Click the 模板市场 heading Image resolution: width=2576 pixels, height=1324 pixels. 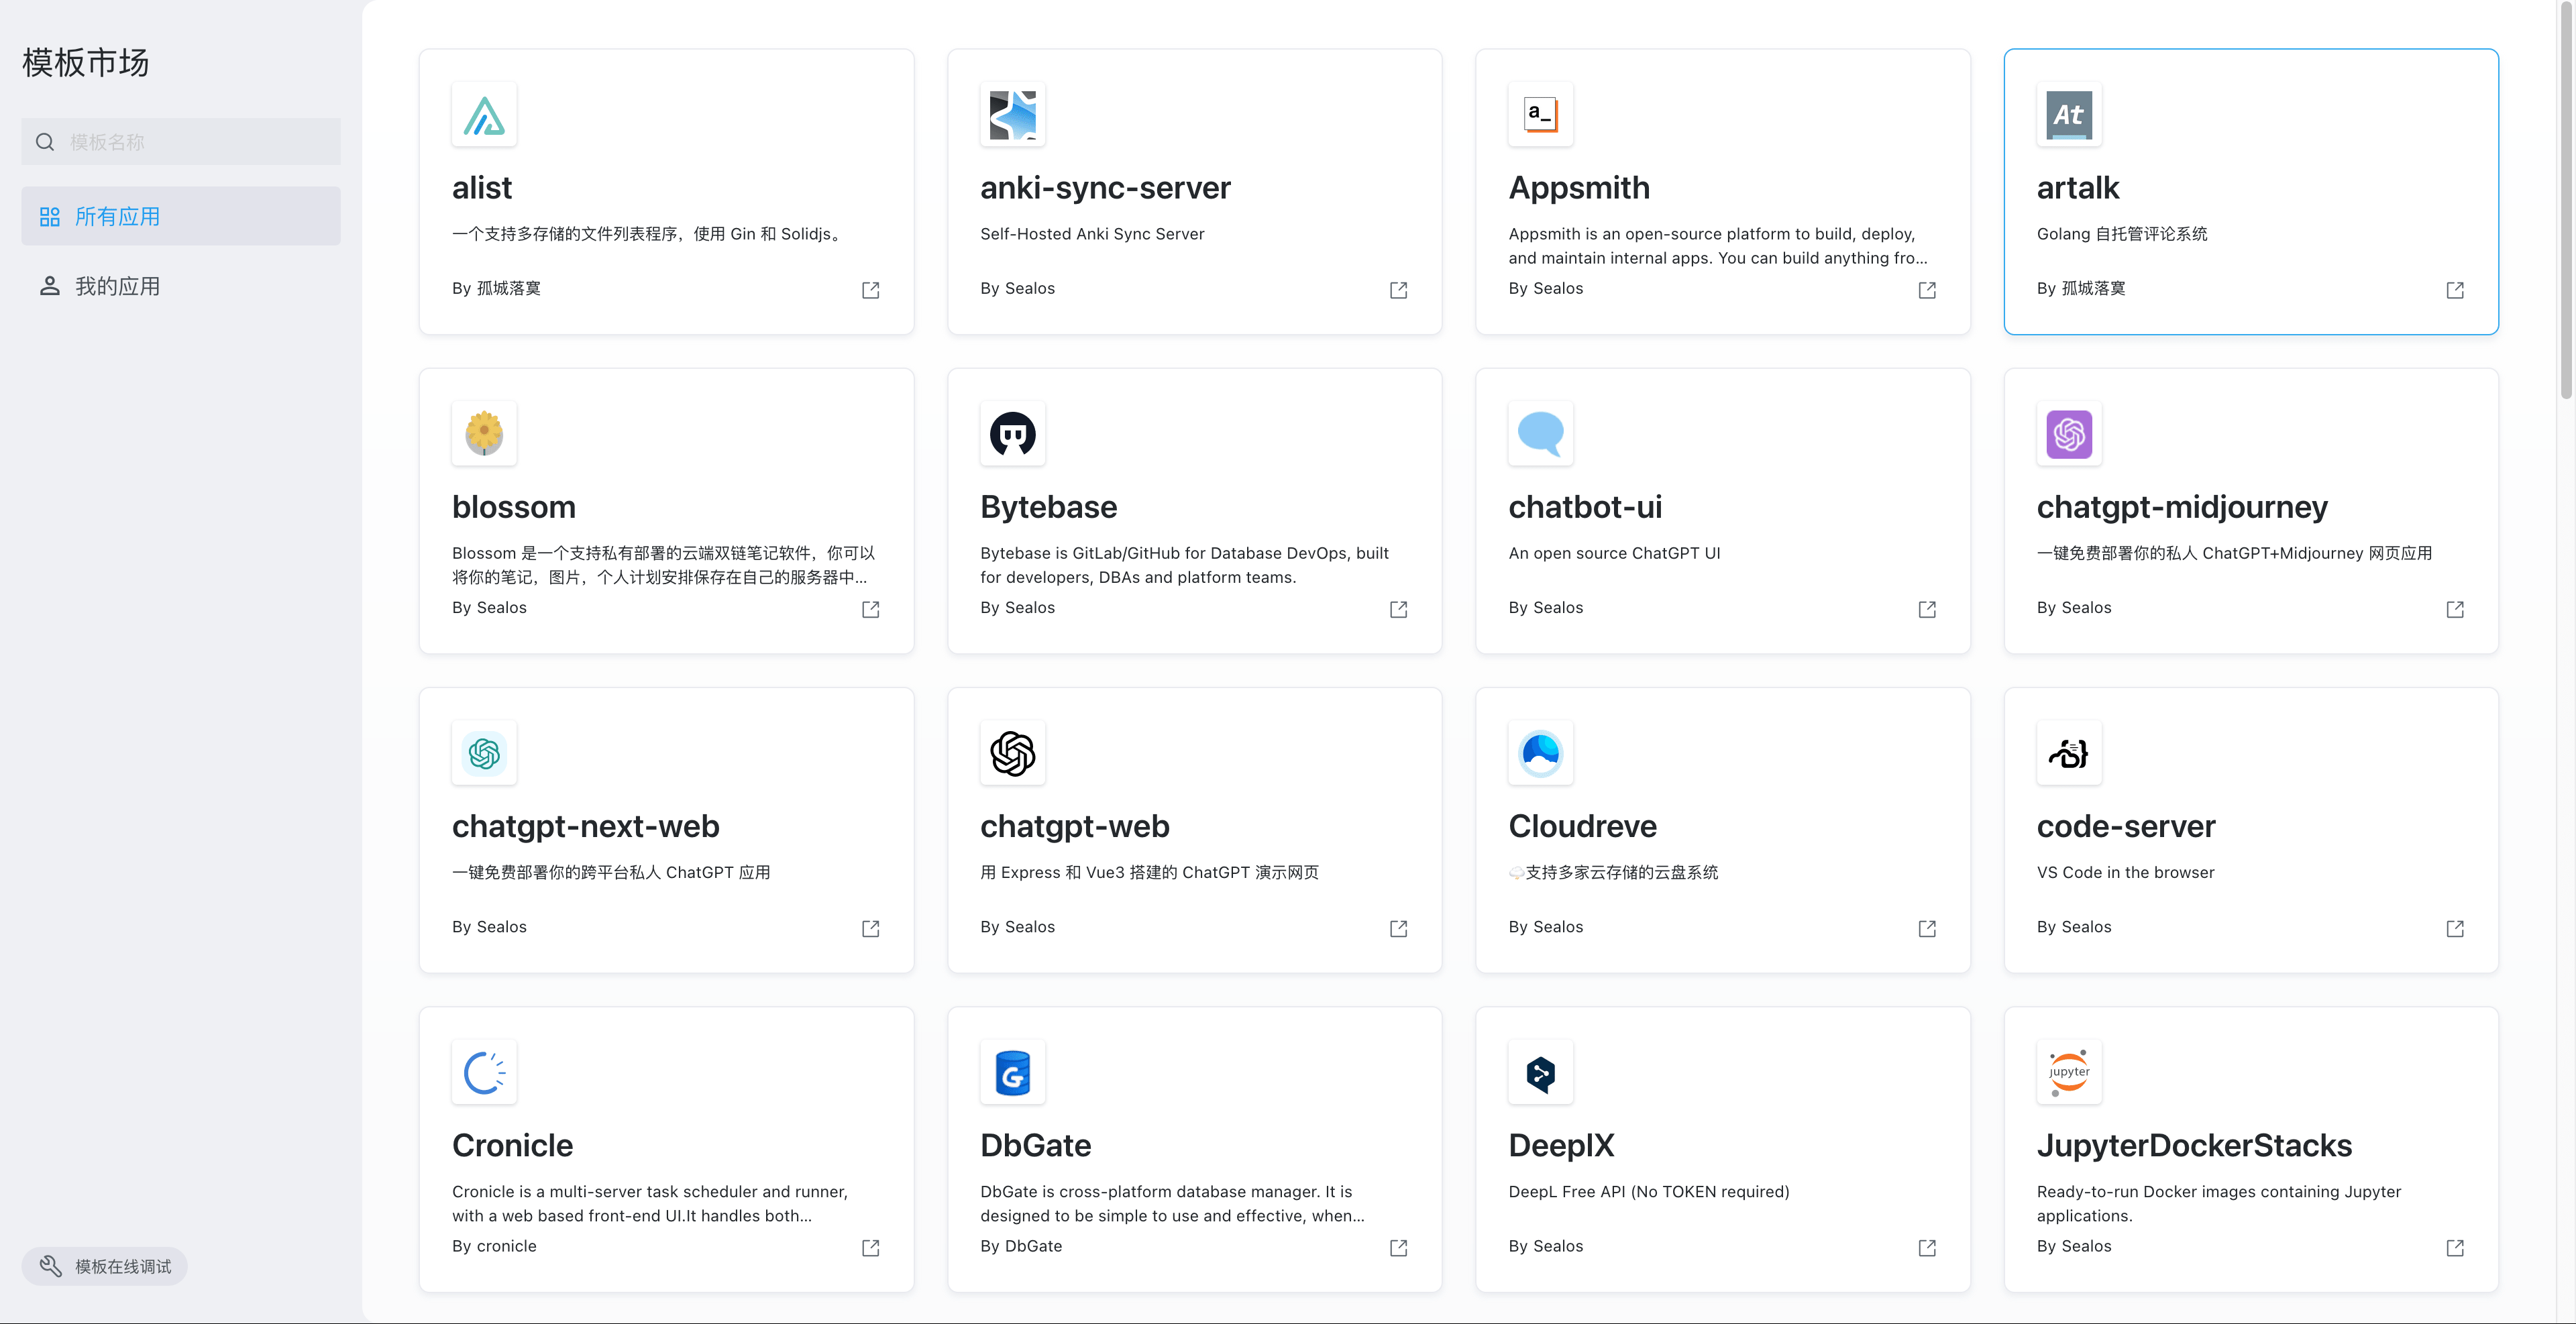(x=86, y=62)
